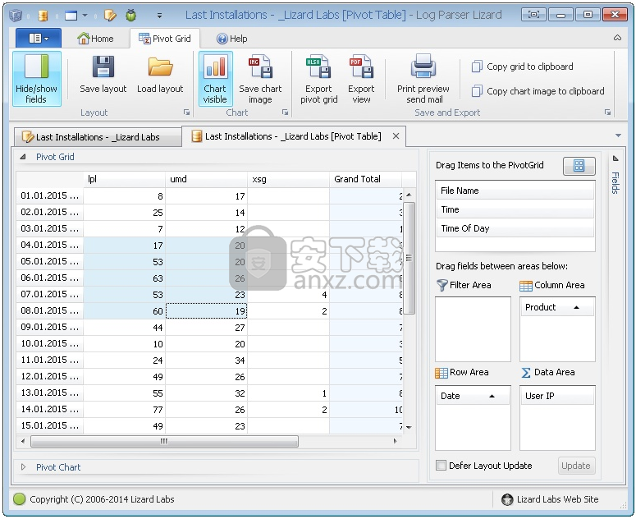Click the lpl column header

pos(124,179)
